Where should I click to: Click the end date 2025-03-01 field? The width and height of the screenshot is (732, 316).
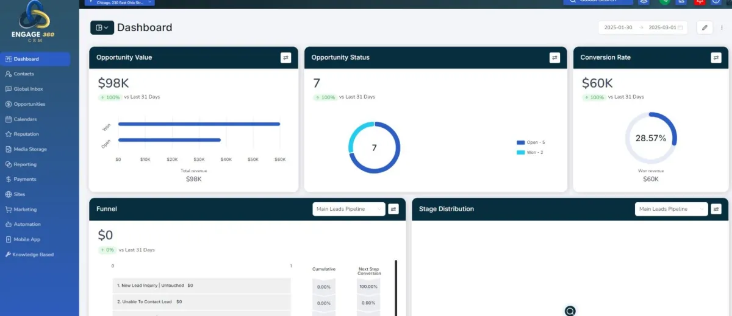[662, 27]
